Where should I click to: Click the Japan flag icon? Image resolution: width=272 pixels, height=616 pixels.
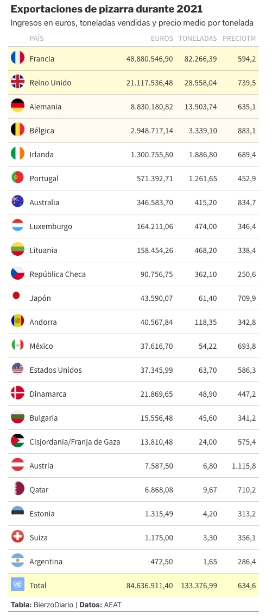click(x=16, y=296)
